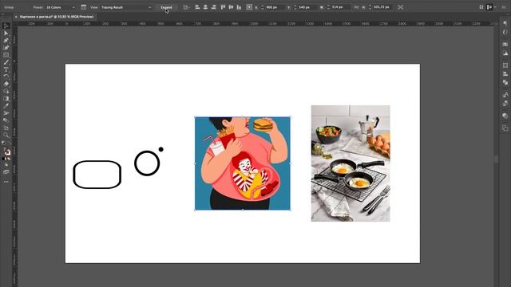Open the Pathfinder panel in right dock
Viewport: 511px width, 287px height.
(x=505, y=82)
